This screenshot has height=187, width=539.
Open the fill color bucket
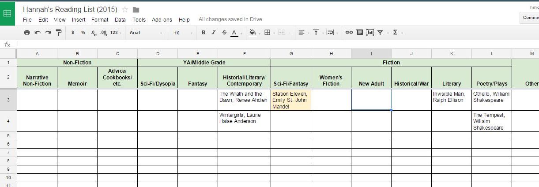pos(253,33)
